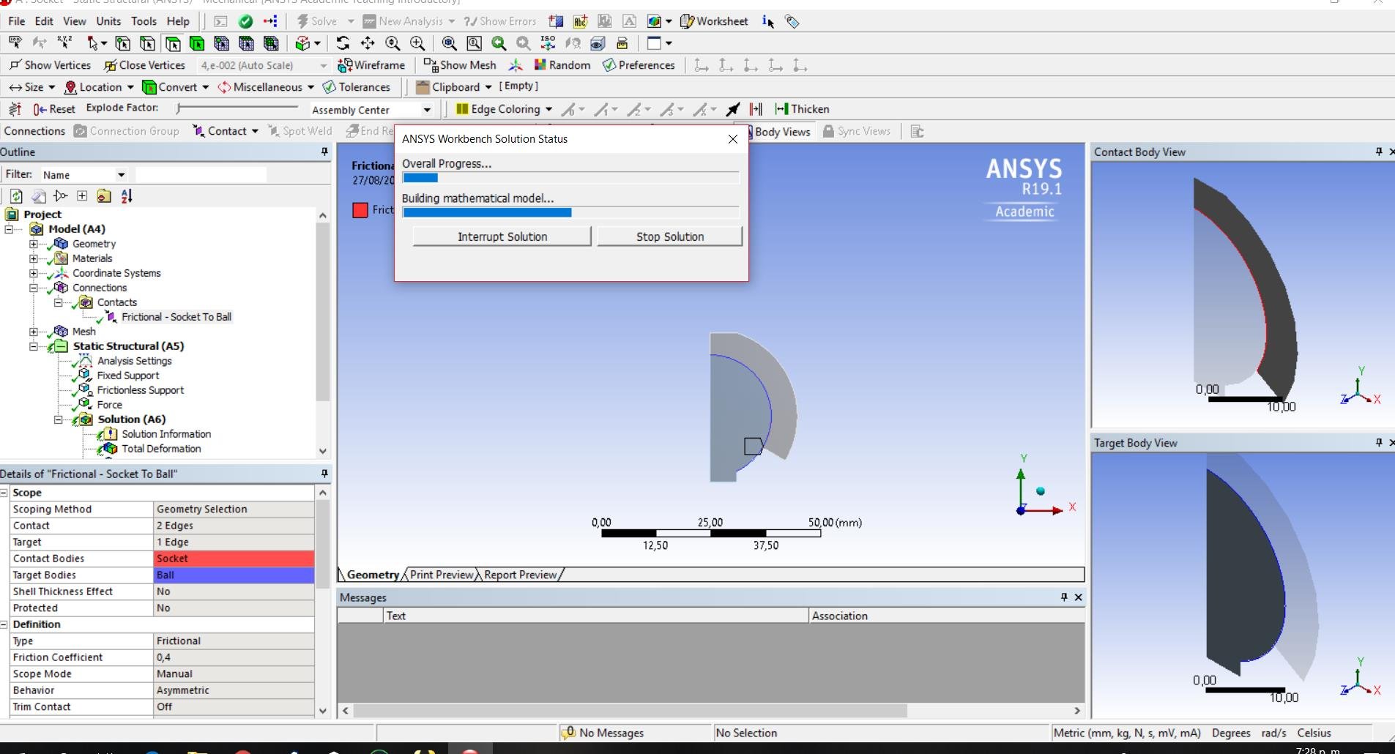Open the Filter Name dropdown

(121, 175)
